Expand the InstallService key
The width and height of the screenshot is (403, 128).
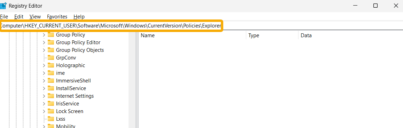click(x=44, y=88)
